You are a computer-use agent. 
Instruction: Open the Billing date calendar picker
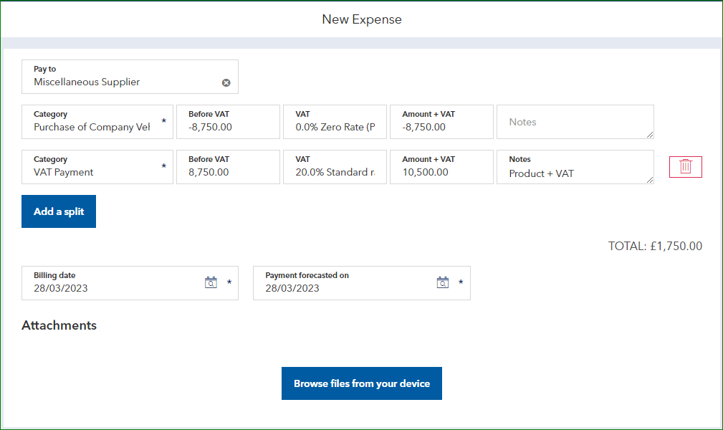point(211,282)
